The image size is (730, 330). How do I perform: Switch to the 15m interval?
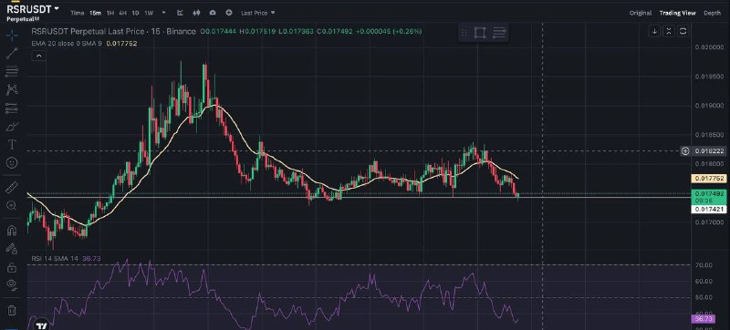pos(95,13)
